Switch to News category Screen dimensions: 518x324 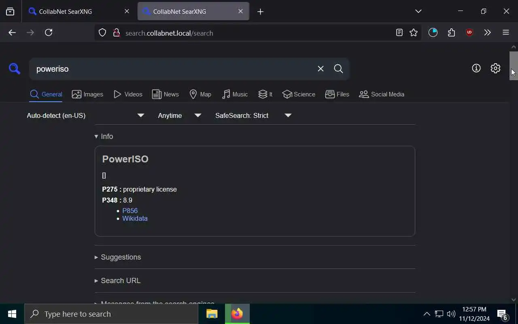pyautogui.click(x=165, y=94)
